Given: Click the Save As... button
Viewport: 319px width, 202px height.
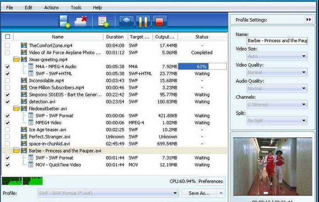Looking at the screenshot, I should pos(199,193).
